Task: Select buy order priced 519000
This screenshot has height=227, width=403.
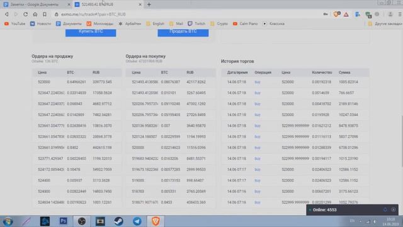Action: [171, 180]
